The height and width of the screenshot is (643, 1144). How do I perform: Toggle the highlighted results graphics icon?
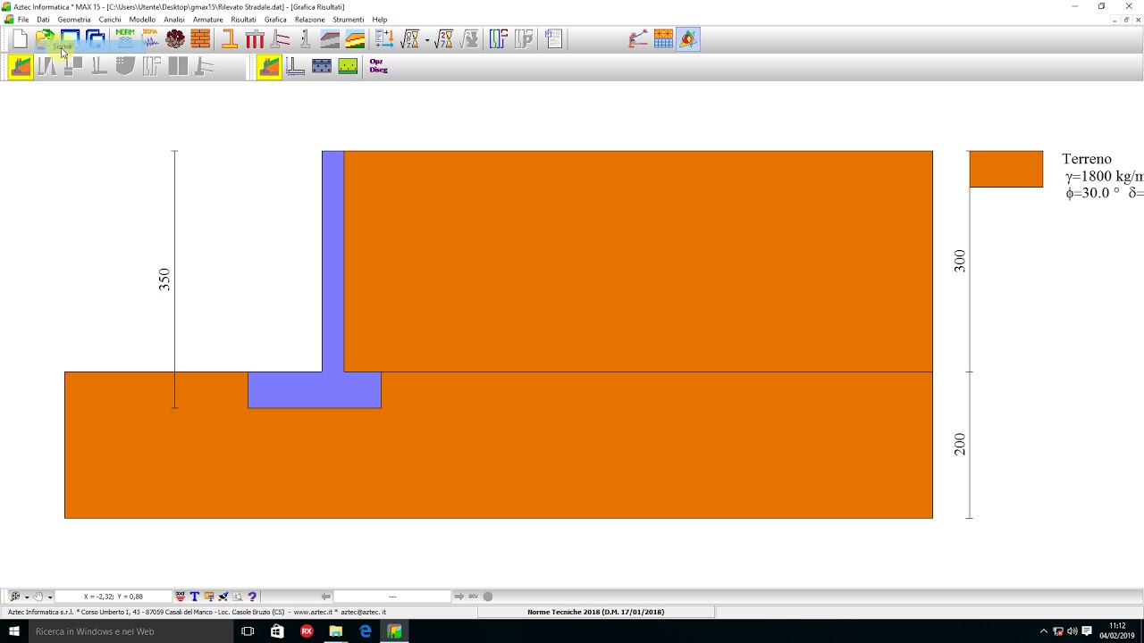tap(688, 39)
